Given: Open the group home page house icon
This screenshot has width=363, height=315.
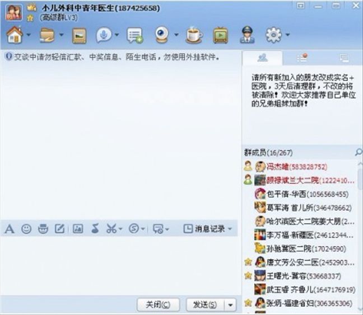Looking at the screenshot, I should [15, 35].
